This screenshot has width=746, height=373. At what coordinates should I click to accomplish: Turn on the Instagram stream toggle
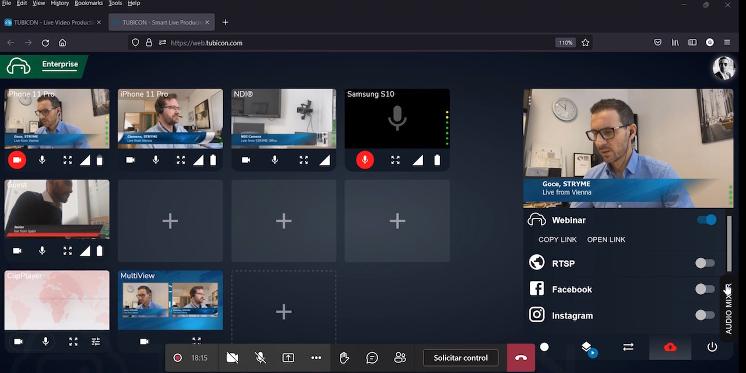point(705,315)
